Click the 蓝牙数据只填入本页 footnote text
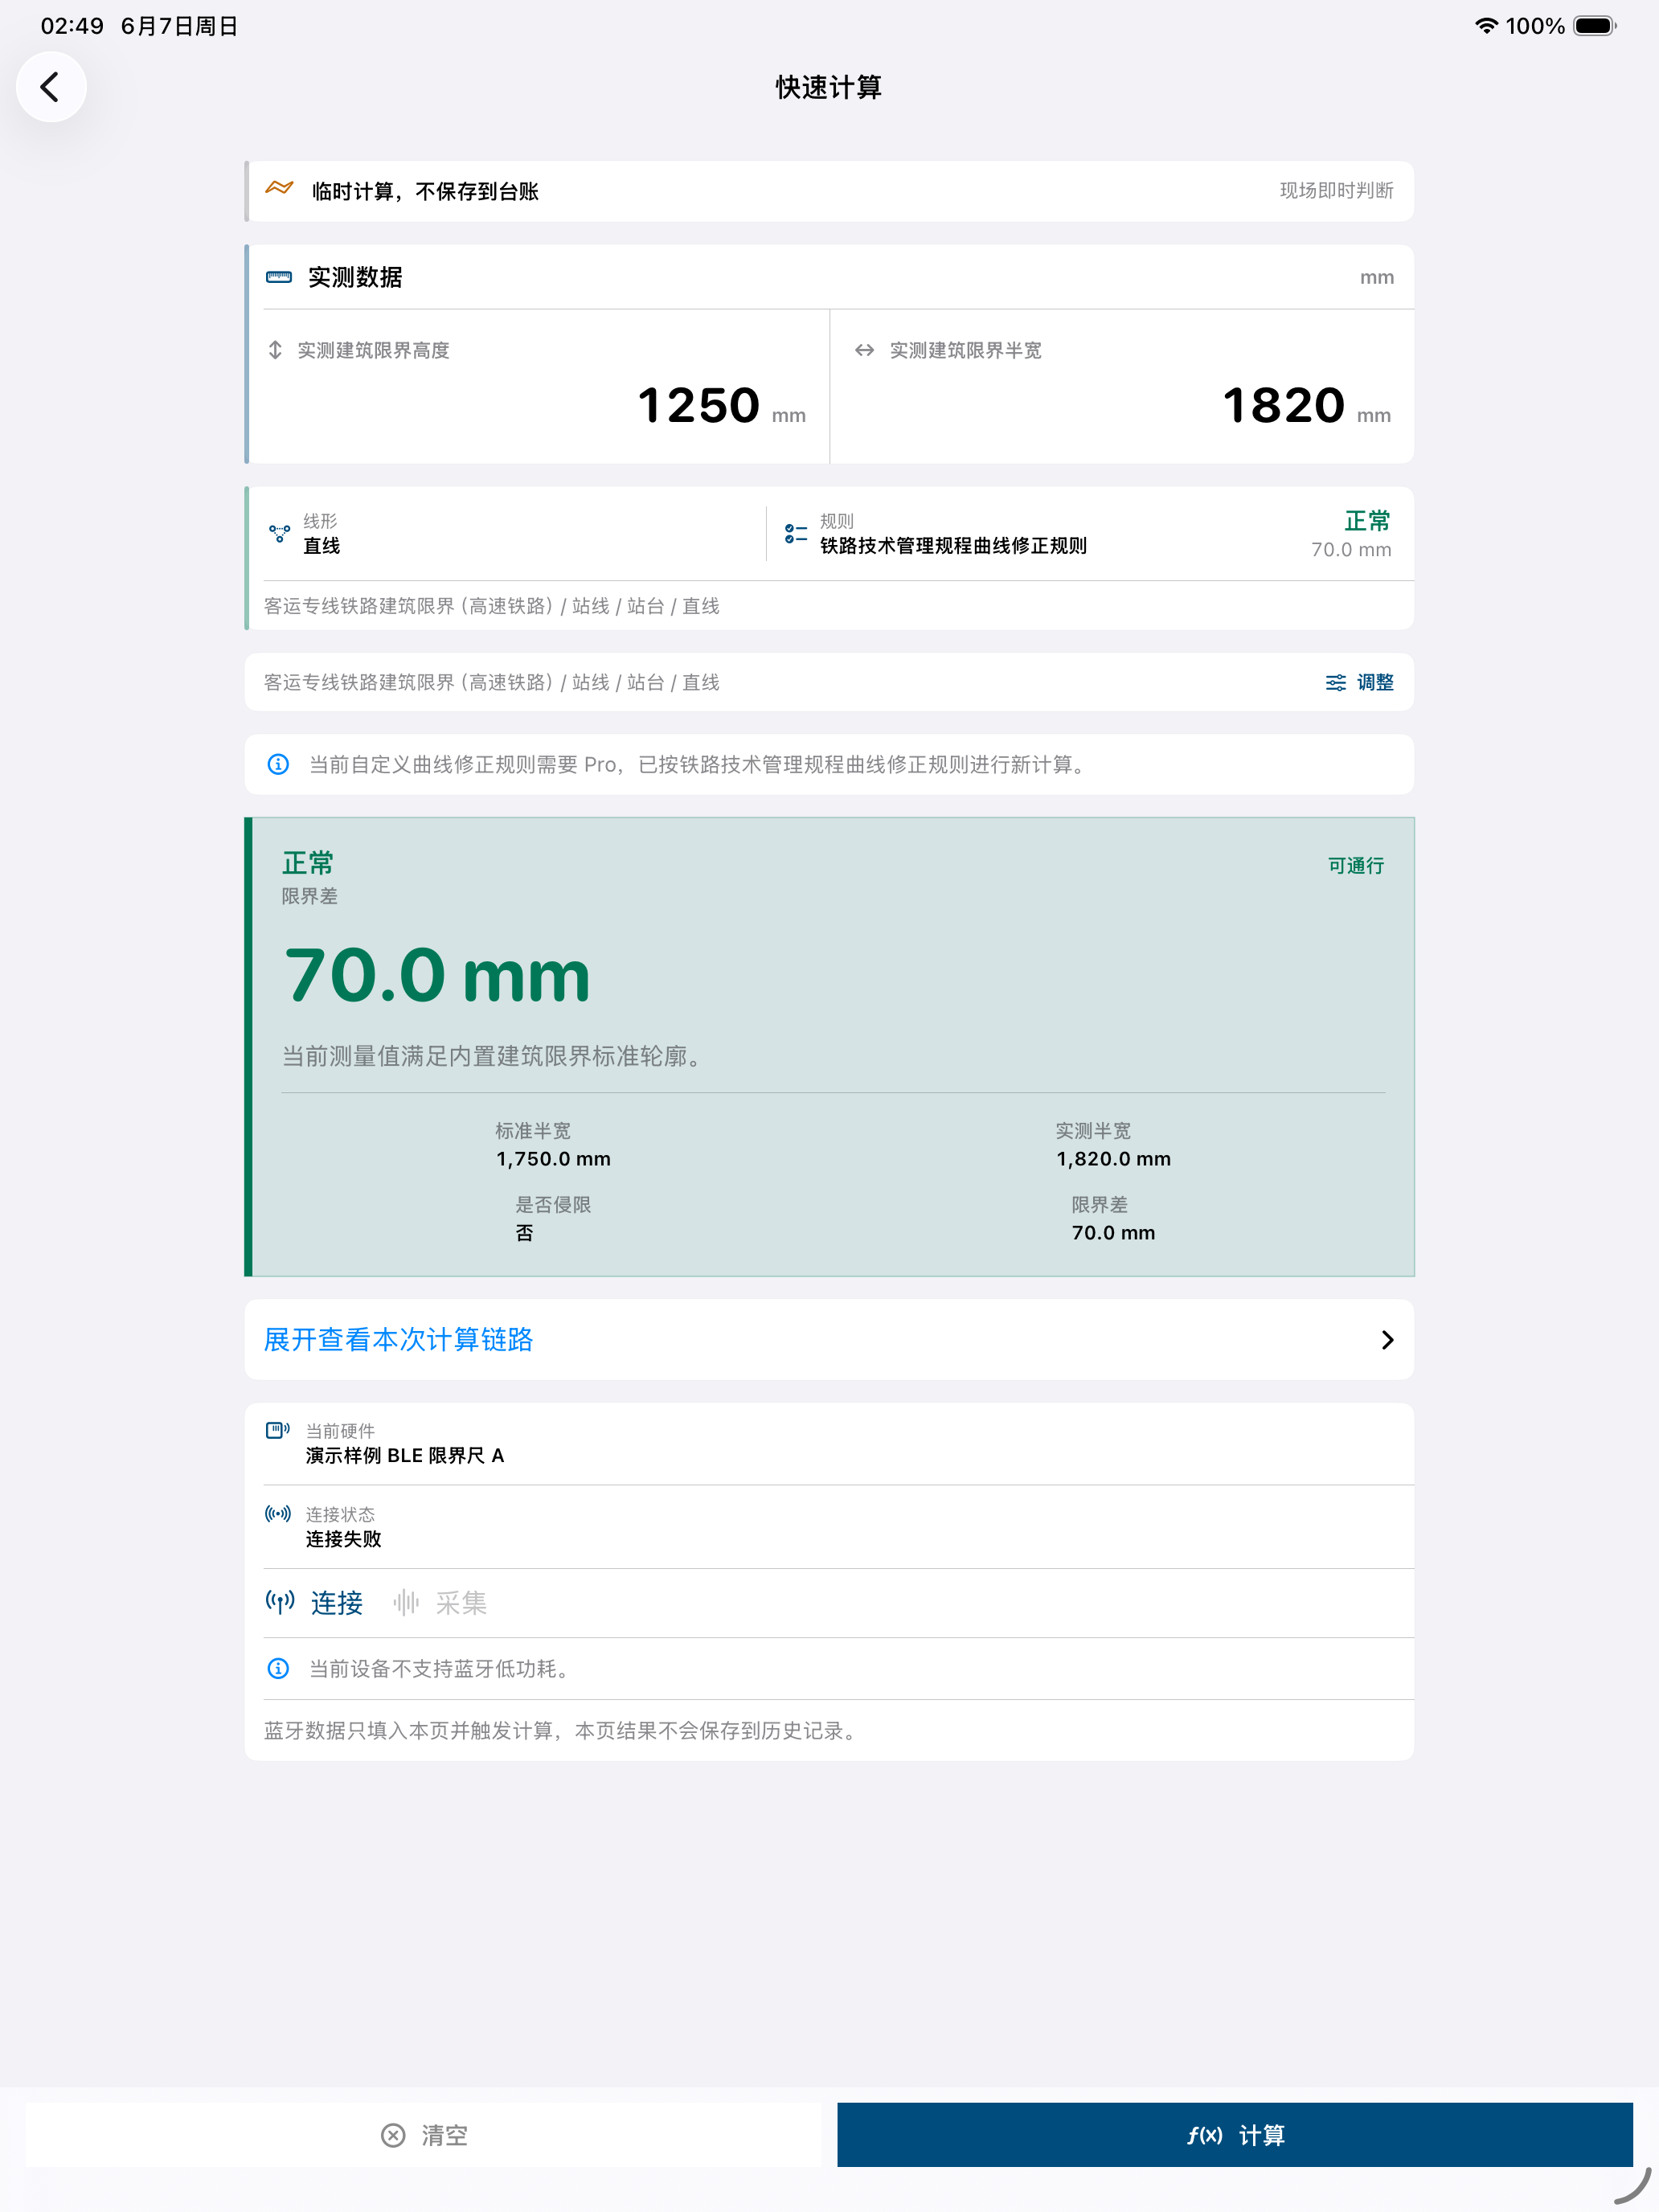 [x=563, y=1731]
